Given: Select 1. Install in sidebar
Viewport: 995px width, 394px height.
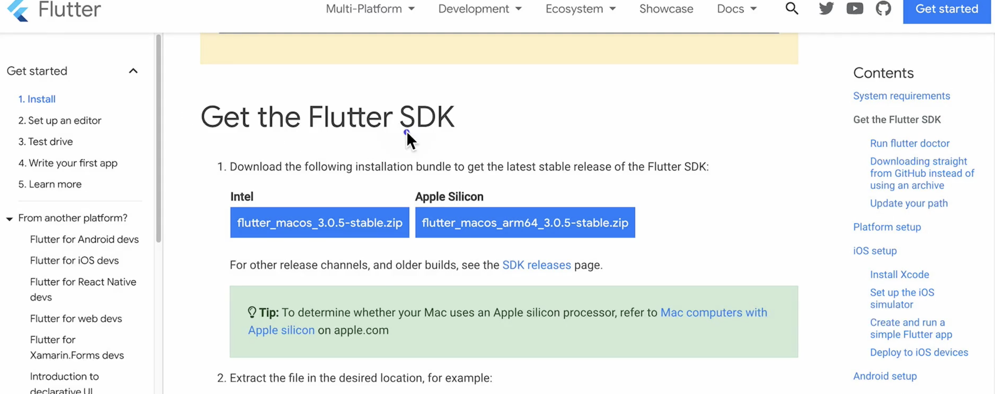Looking at the screenshot, I should tap(37, 99).
